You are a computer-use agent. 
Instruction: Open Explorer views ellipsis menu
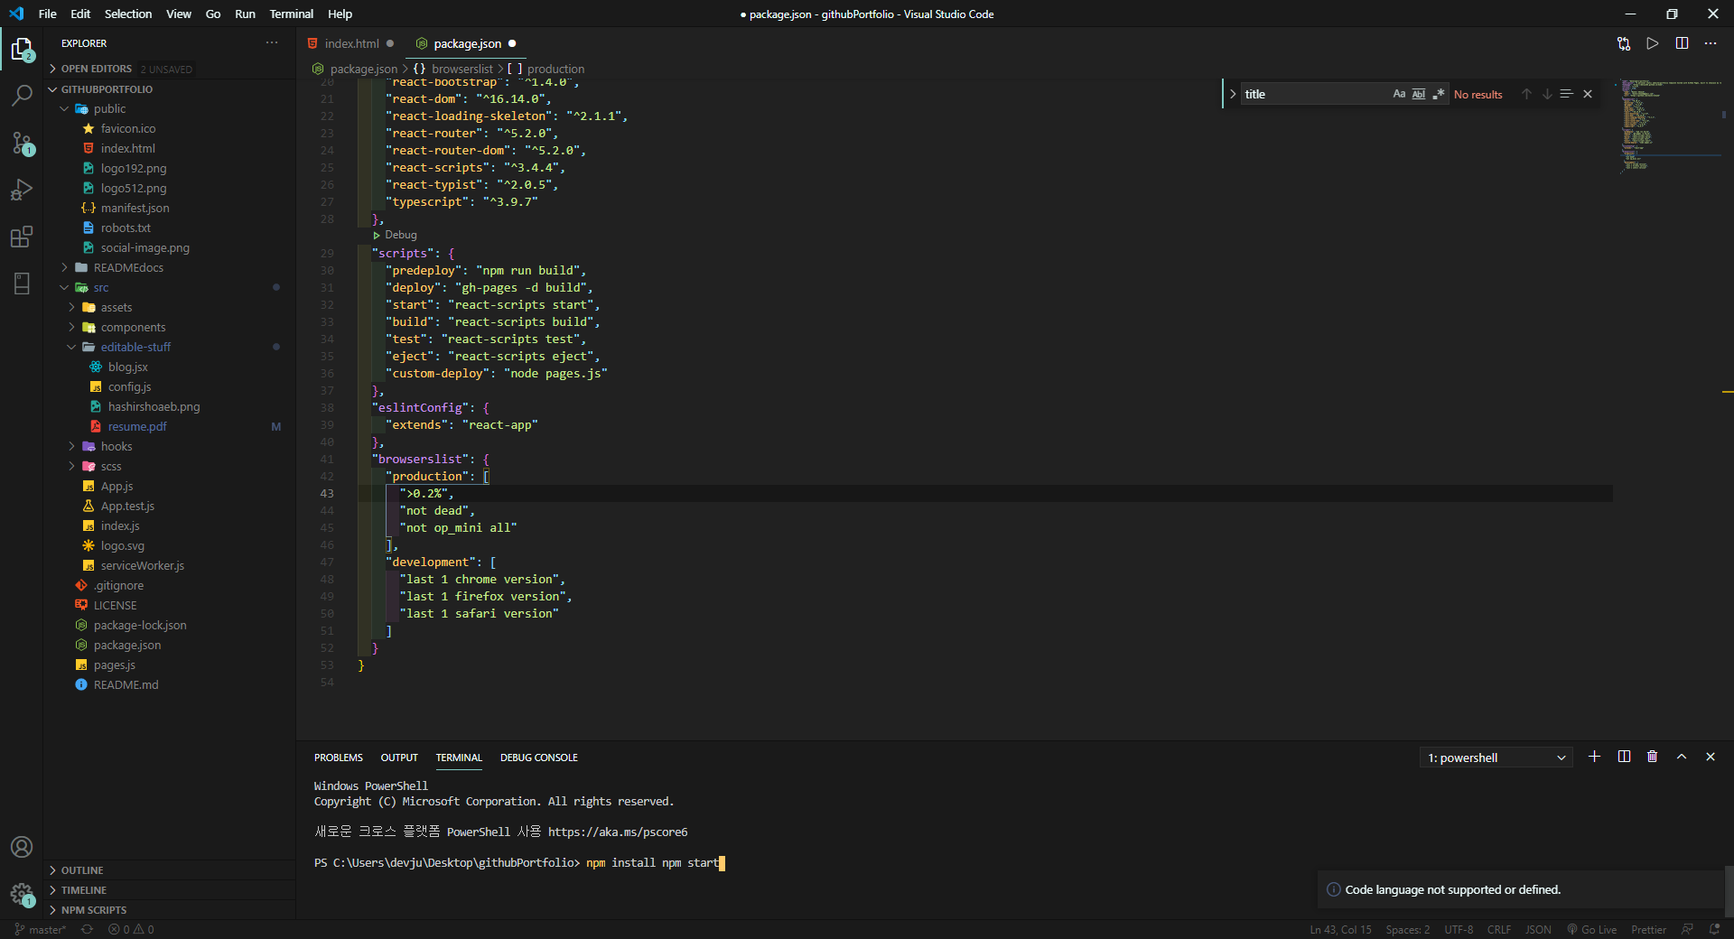pos(272,43)
